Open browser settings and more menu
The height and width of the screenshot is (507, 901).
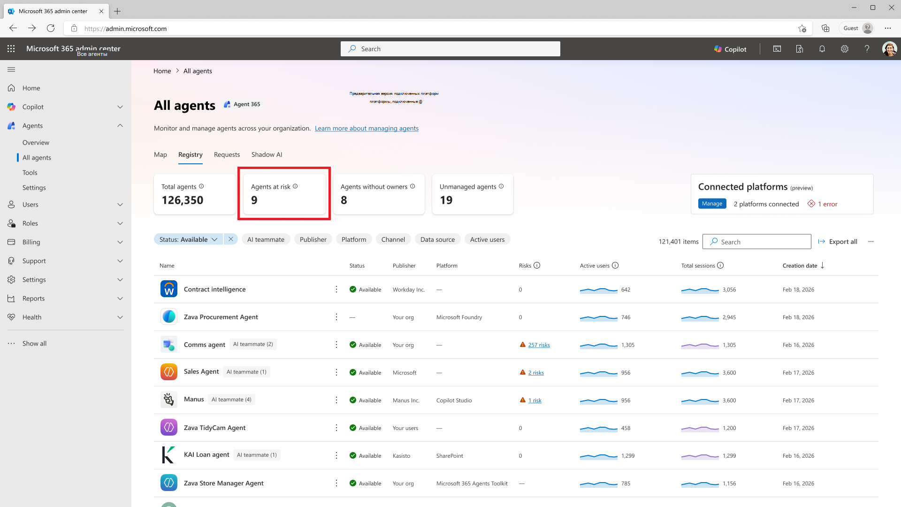pyautogui.click(x=888, y=28)
